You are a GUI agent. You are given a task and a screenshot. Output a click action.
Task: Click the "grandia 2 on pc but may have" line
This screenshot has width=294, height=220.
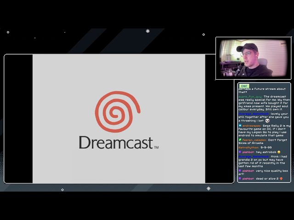[x=260, y=160]
